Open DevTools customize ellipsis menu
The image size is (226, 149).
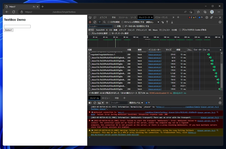pyautogui.click(x=216, y=17)
